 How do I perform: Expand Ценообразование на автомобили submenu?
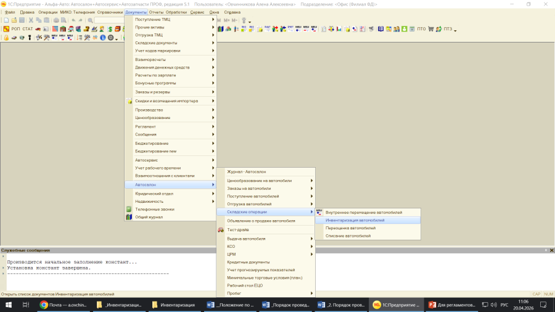(x=266, y=181)
